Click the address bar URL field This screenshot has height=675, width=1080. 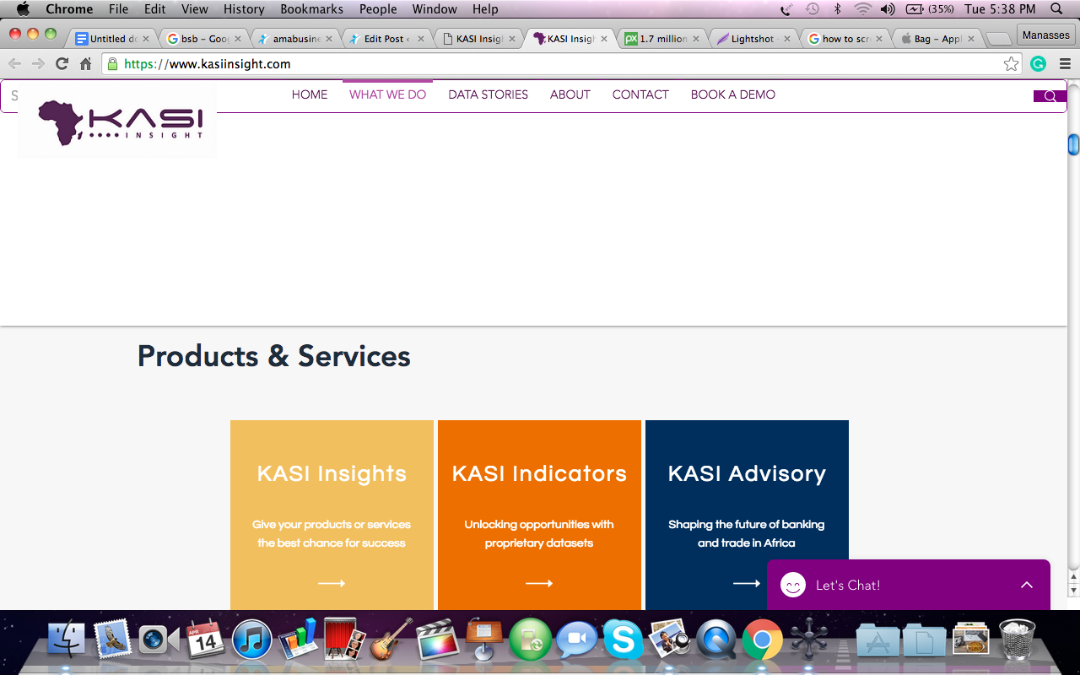(561, 64)
